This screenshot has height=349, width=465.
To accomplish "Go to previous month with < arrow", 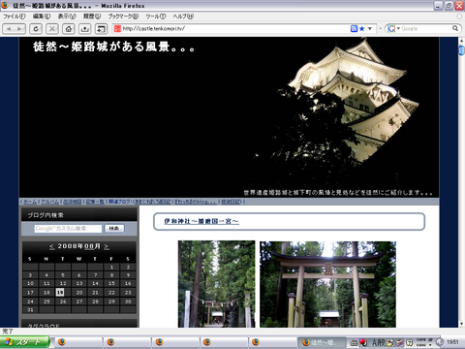I will tap(51, 247).
